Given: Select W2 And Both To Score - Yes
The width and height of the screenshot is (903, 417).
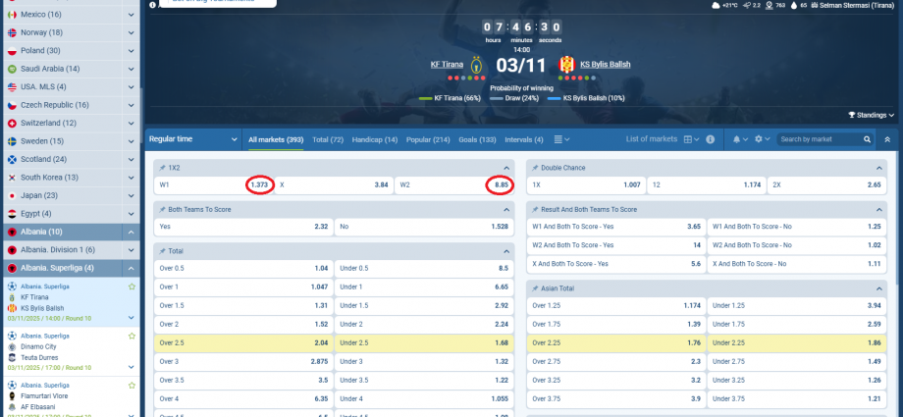Looking at the screenshot, I should point(616,245).
